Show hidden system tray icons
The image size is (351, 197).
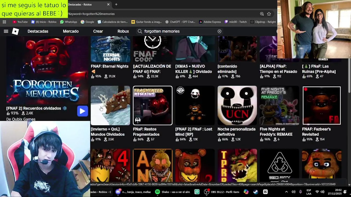click(287, 192)
